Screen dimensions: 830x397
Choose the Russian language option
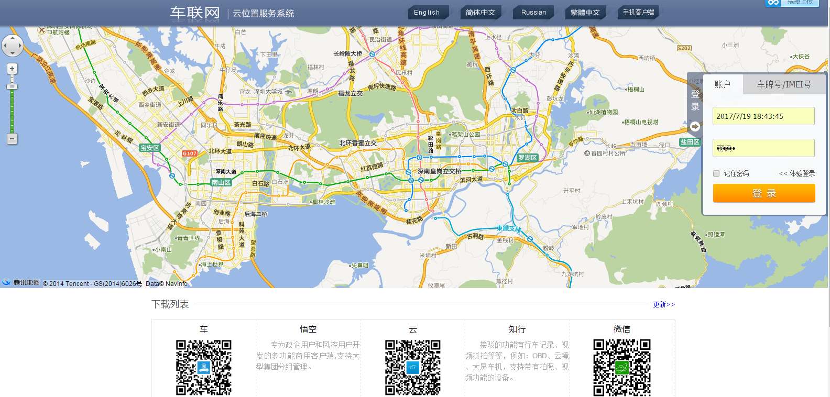tap(533, 13)
